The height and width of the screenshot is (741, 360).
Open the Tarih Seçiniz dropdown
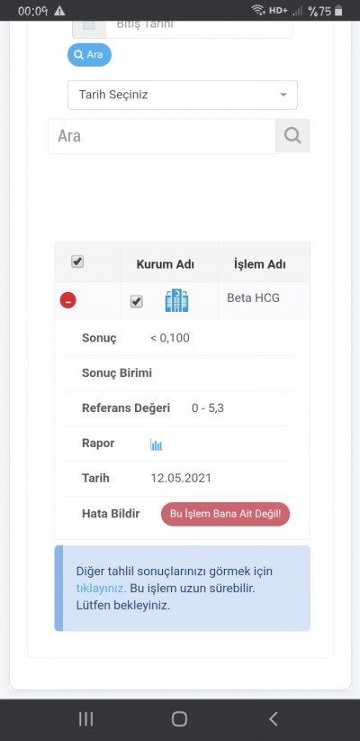tap(183, 95)
